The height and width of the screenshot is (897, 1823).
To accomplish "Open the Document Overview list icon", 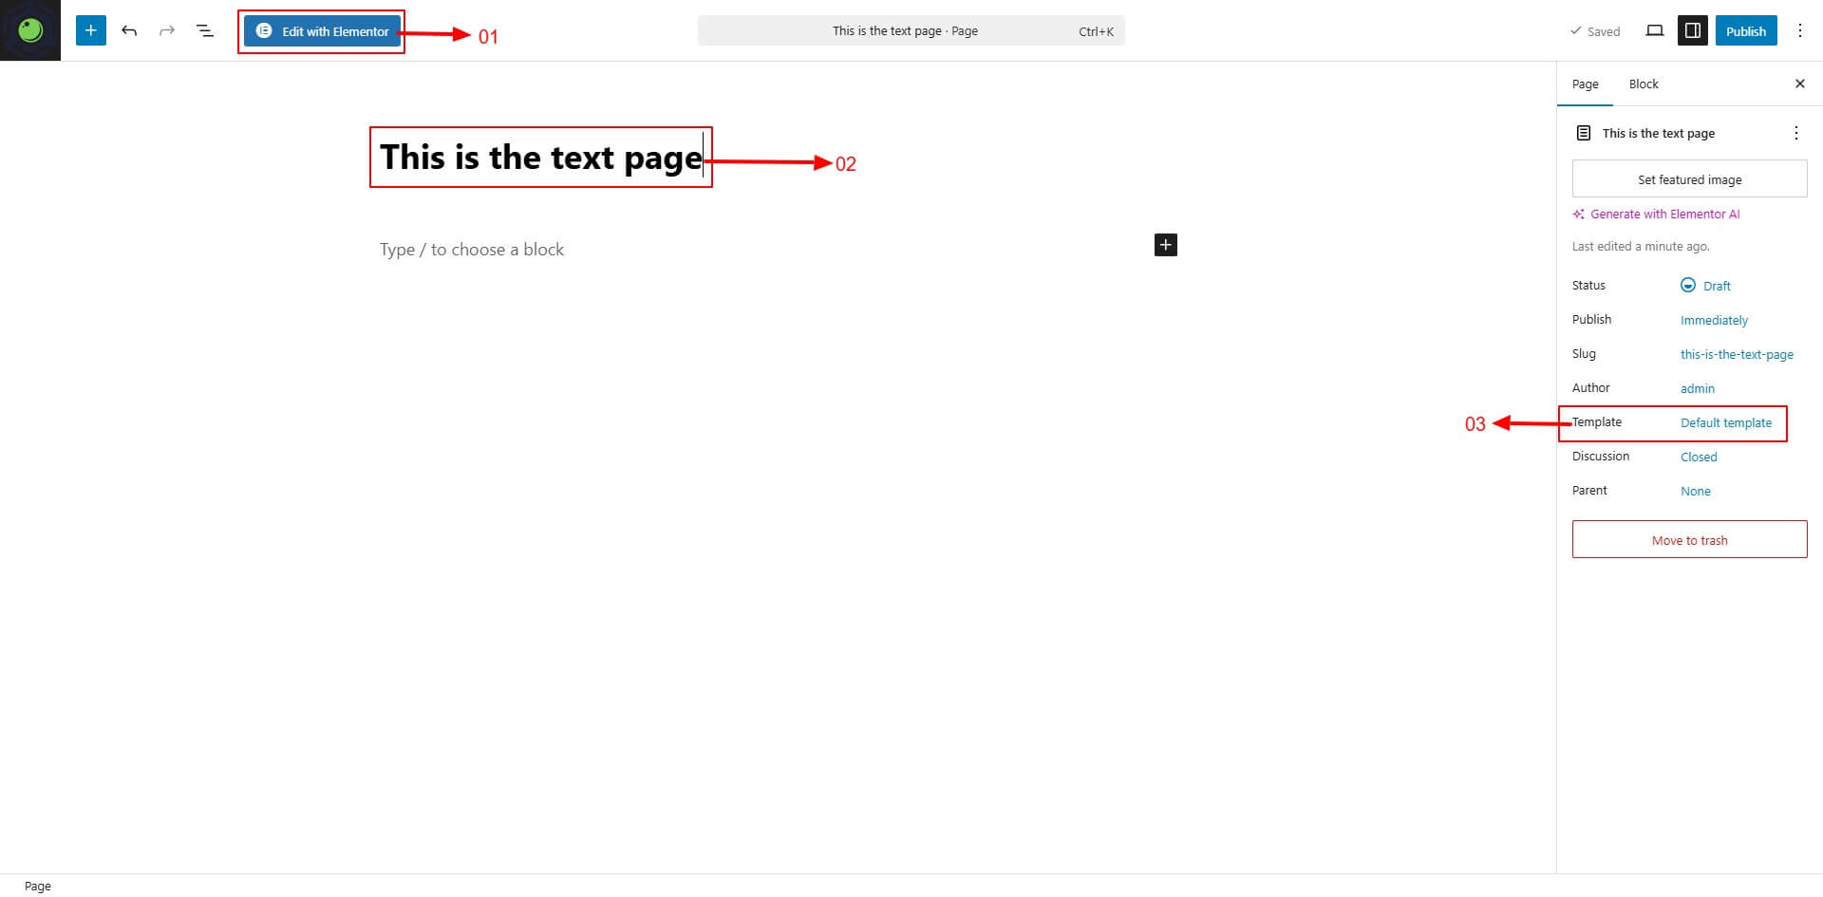I will point(205,30).
